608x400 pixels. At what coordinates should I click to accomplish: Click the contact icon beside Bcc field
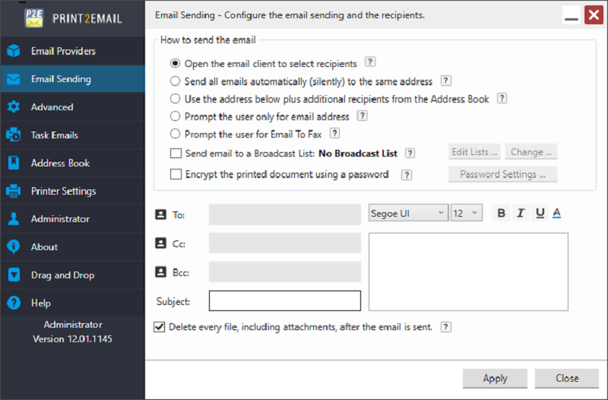[x=160, y=271]
